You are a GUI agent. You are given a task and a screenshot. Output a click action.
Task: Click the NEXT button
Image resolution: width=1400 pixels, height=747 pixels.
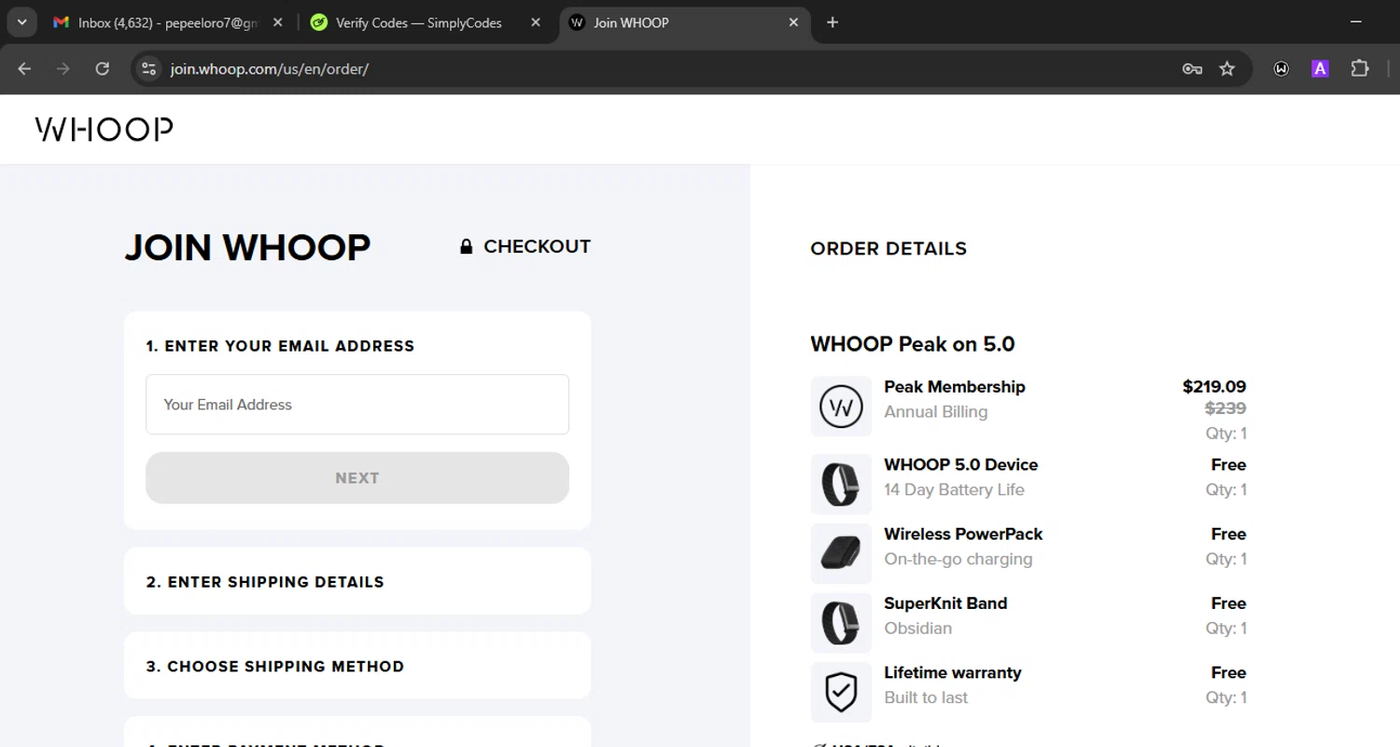[x=357, y=478]
